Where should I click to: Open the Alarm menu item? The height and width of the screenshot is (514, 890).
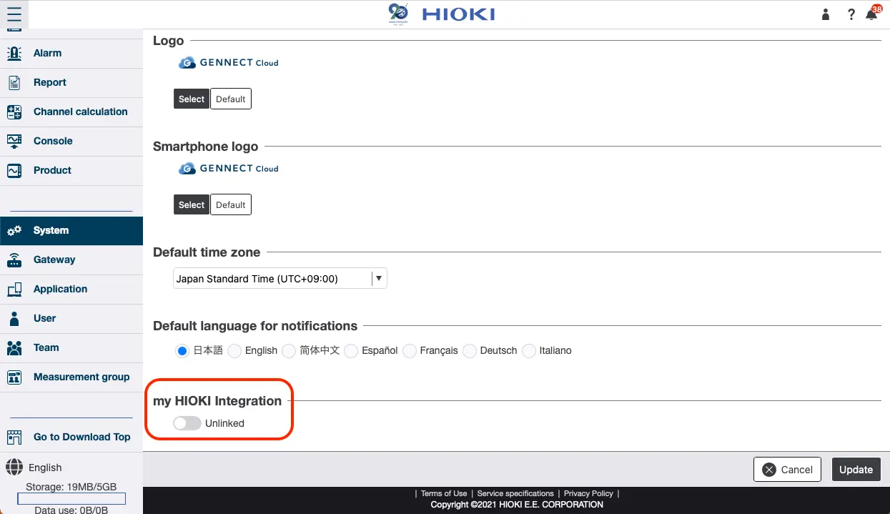coord(71,53)
